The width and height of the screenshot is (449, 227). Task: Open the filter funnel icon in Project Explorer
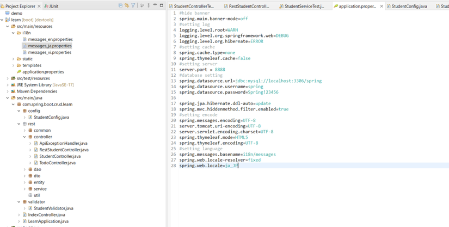click(133, 5)
